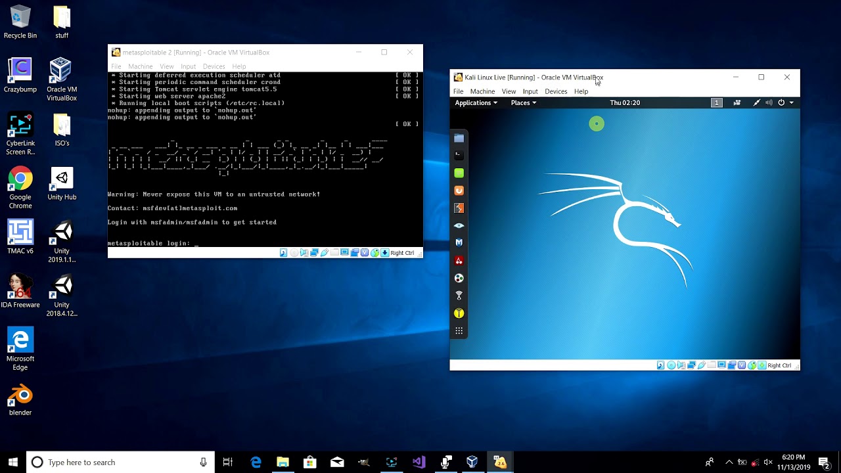Open Visual Studio from taskbar
The image size is (841, 473).
coord(419,462)
